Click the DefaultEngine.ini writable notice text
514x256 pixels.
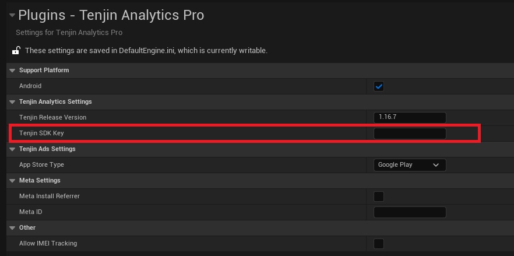click(146, 51)
